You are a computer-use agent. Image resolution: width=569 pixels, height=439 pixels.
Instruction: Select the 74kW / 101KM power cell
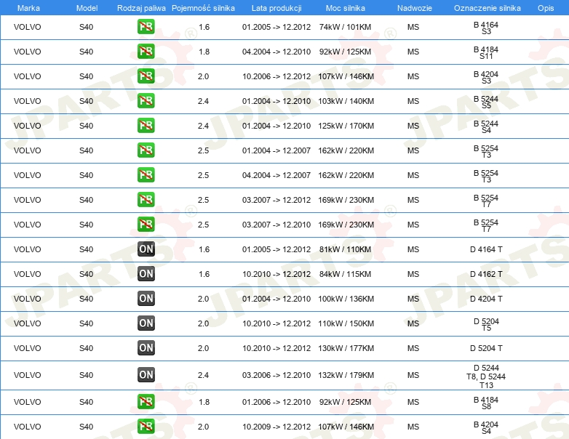(345, 27)
